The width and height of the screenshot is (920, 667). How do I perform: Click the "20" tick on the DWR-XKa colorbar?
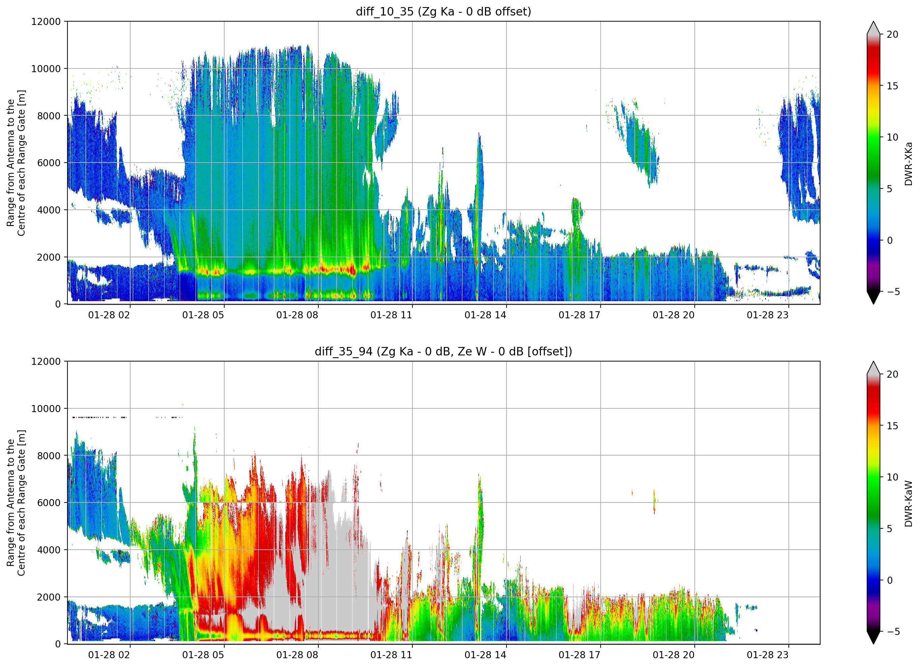tap(892, 34)
